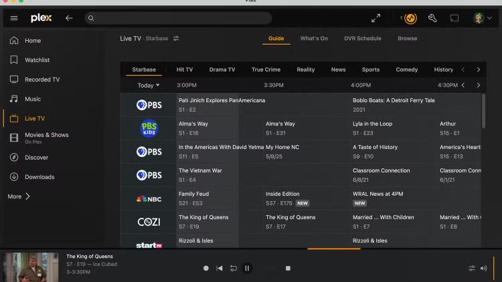
Task: Select the True Crime category tab
Action: pyautogui.click(x=266, y=69)
